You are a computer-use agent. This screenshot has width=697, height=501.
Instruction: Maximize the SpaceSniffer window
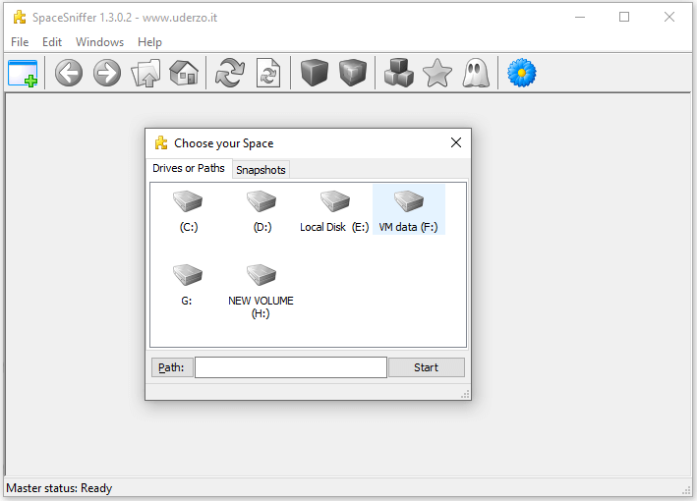click(624, 17)
